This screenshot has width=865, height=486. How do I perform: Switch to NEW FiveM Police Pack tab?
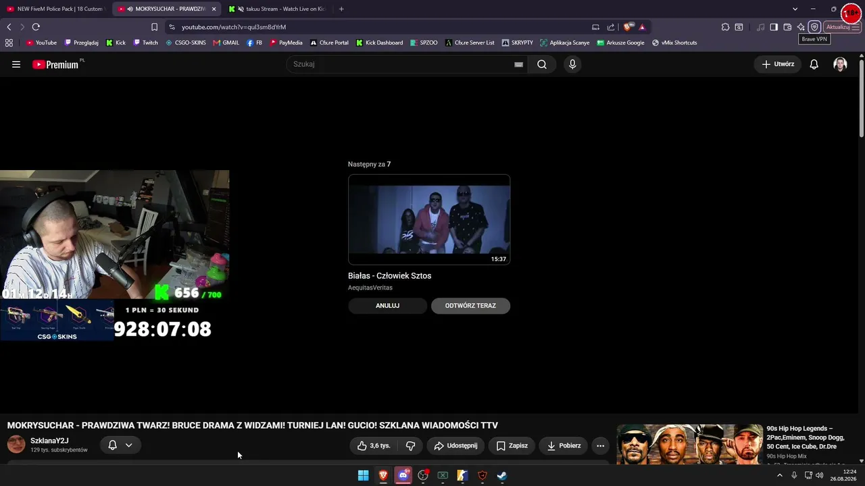(55, 9)
